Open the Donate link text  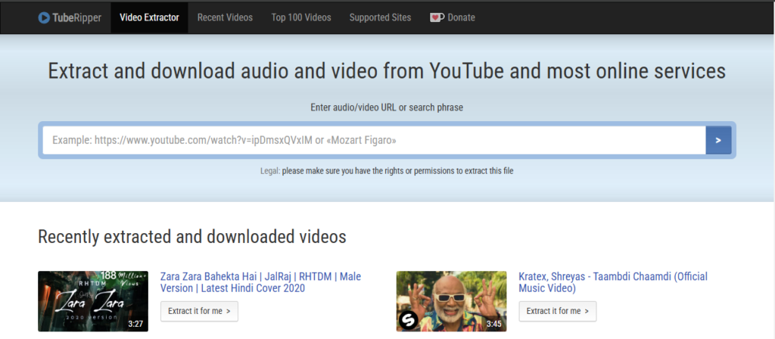pos(461,18)
